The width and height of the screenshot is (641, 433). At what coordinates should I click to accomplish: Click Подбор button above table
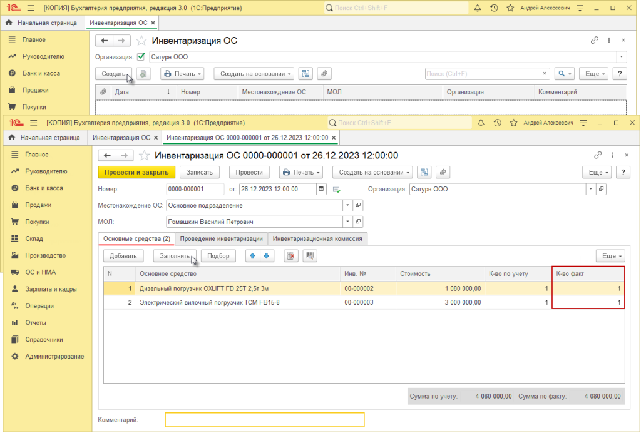(x=218, y=256)
